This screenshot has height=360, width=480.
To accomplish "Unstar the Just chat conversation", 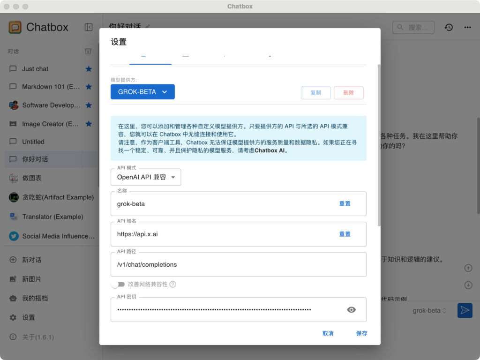I will pos(89,69).
